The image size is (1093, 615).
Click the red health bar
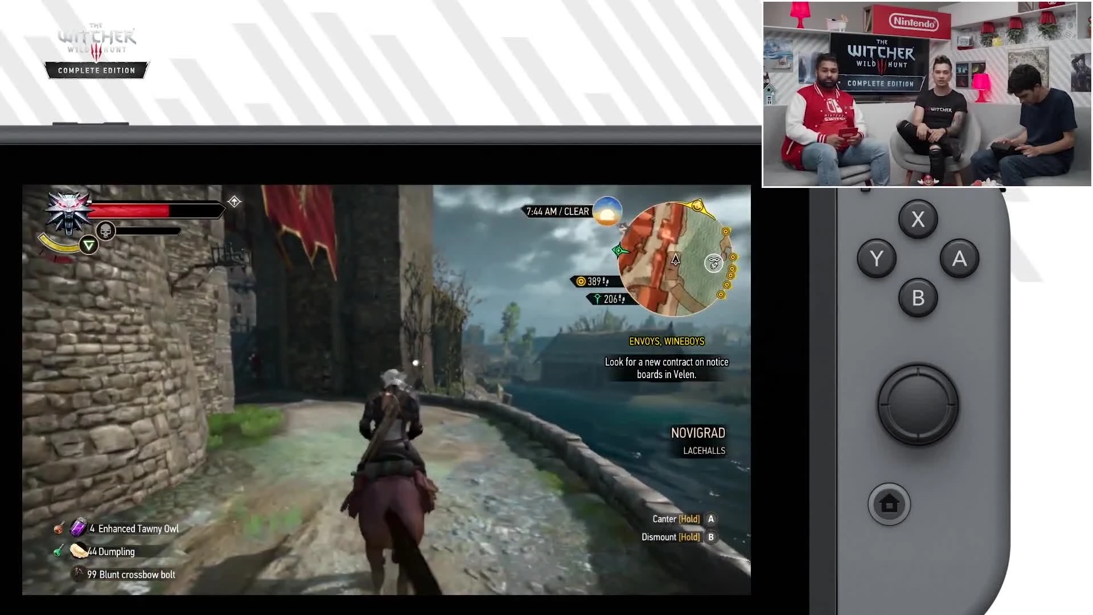(x=130, y=211)
